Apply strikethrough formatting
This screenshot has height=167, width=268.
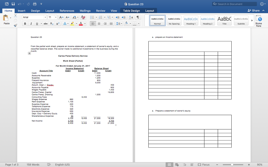click(x=46, y=23)
